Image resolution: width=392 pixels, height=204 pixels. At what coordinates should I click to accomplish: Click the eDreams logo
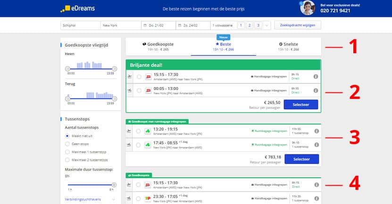pyautogui.click(x=77, y=8)
